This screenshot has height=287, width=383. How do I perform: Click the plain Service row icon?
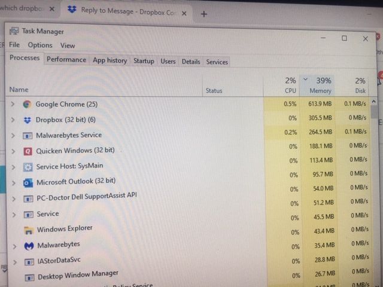[x=29, y=215]
